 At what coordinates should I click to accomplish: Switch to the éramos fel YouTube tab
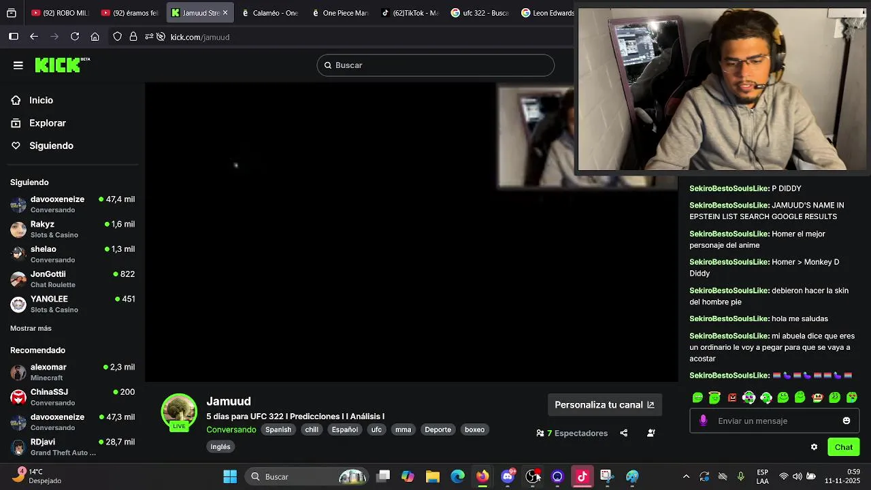(x=129, y=13)
